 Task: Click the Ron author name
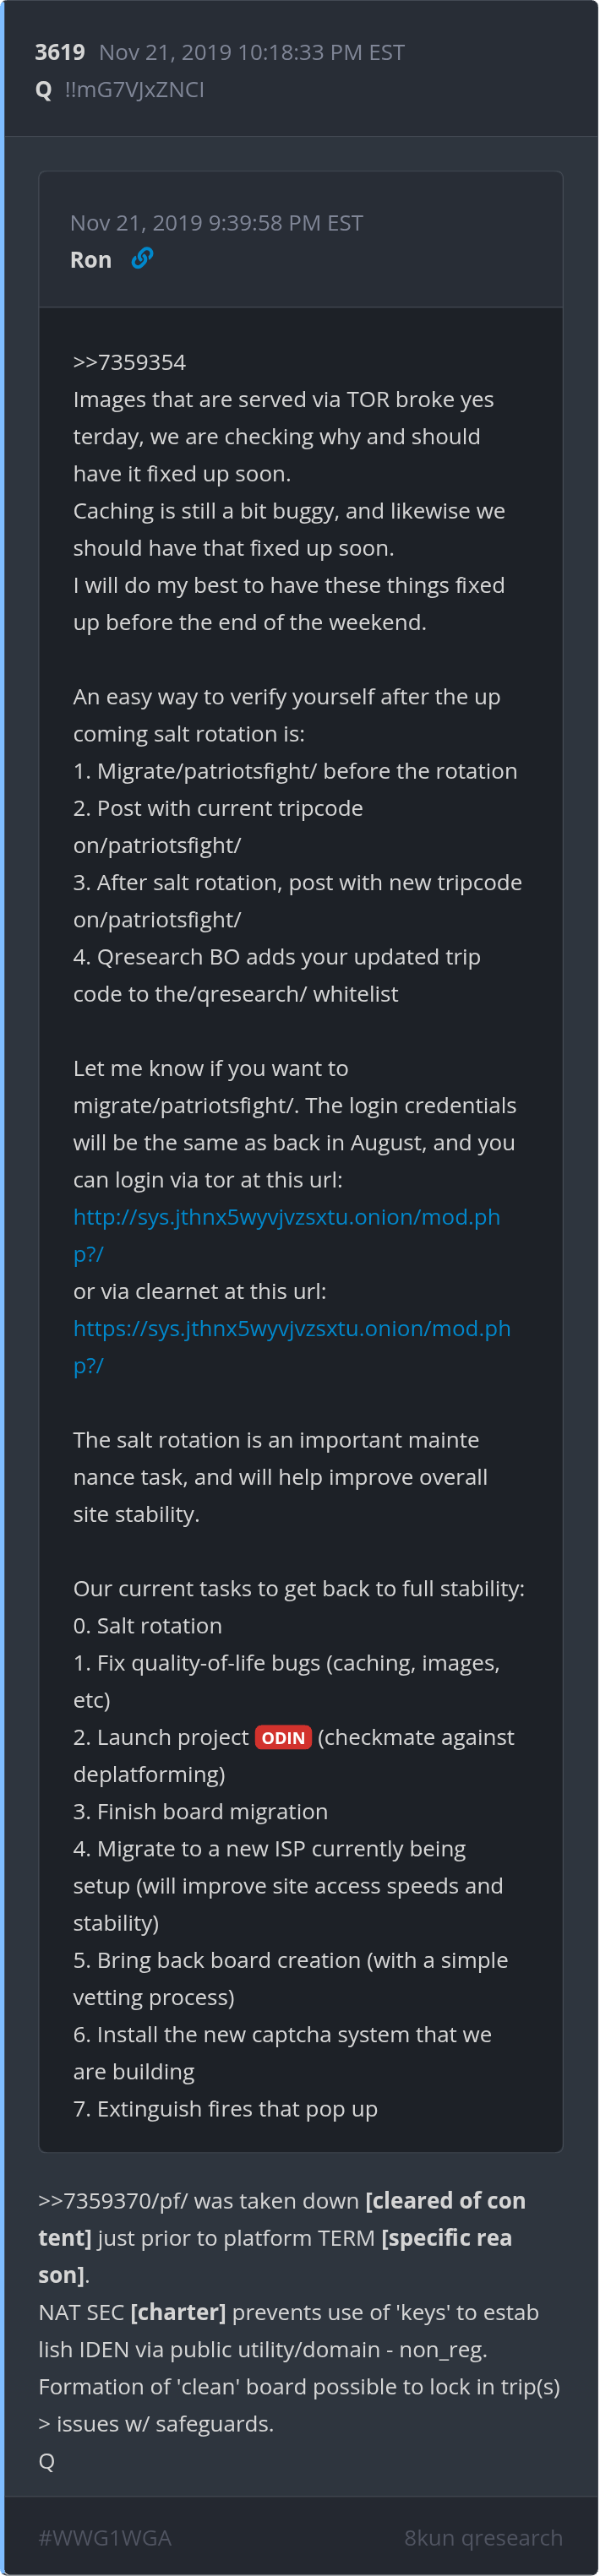click(x=91, y=260)
